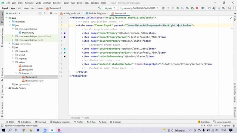
Task: Hide the Project panel with minus icon
Action: (56, 13)
